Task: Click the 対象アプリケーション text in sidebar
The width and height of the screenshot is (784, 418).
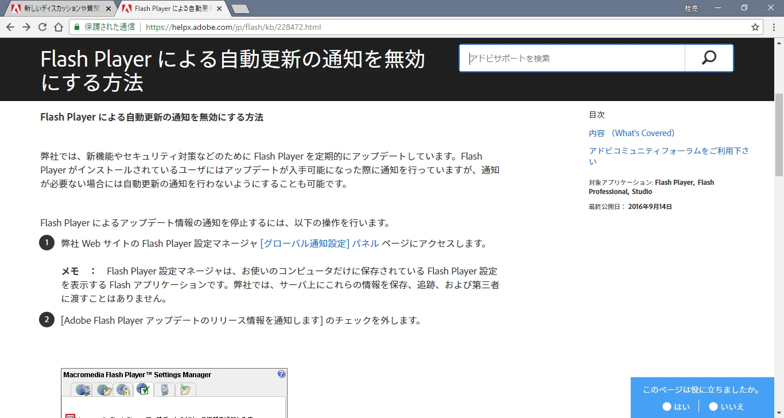Action: point(651,187)
